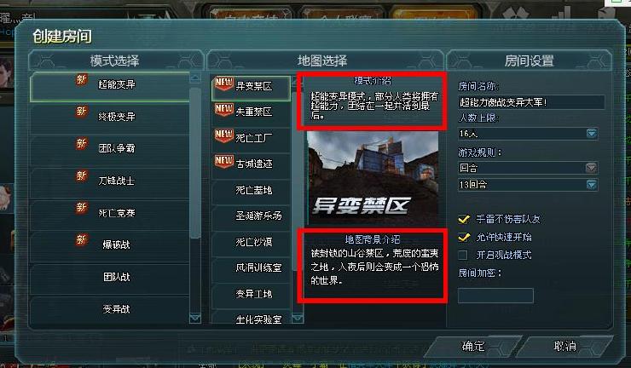Viewport: 631px width, 368px height.
Task: Uncheck 手雷不伤害队友 option
Action: tap(464, 219)
